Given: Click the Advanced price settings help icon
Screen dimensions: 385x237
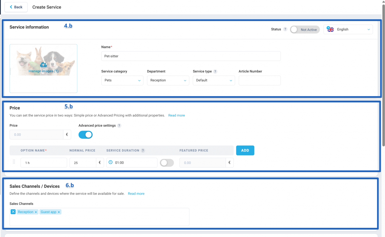Looking at the screenshot, I should click(x=119, y=126).
